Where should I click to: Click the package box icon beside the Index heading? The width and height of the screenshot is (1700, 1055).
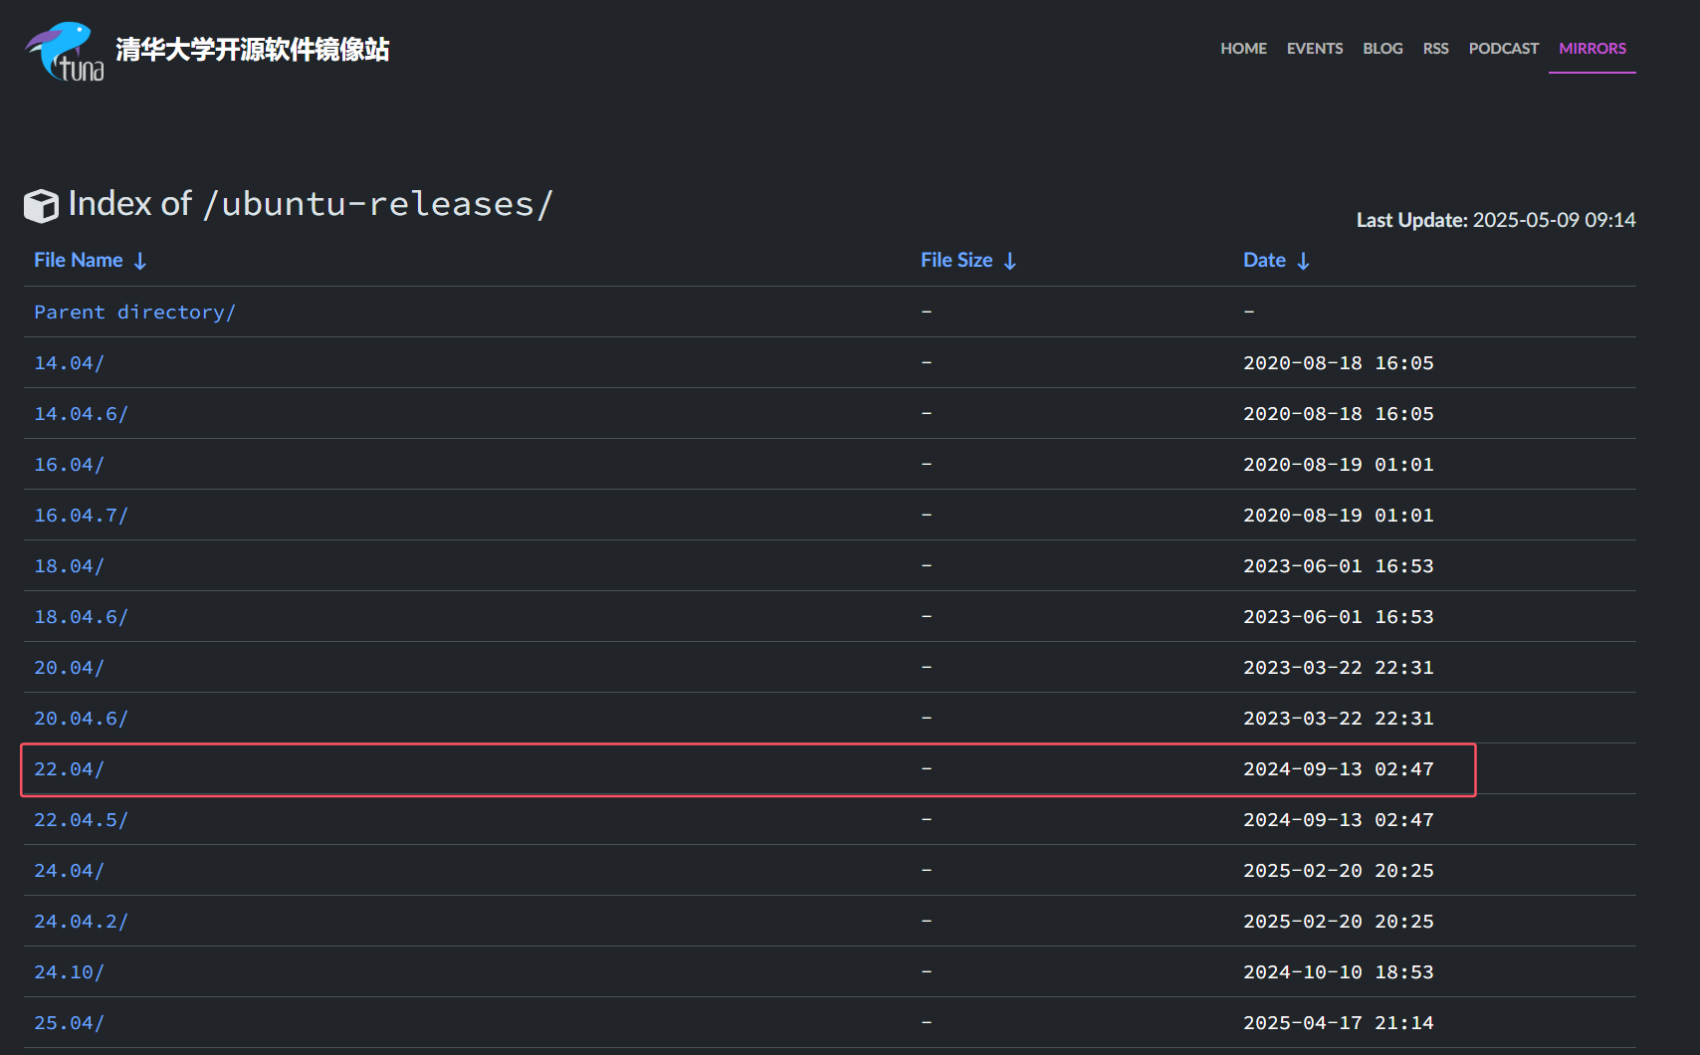[x=41, y=205]
